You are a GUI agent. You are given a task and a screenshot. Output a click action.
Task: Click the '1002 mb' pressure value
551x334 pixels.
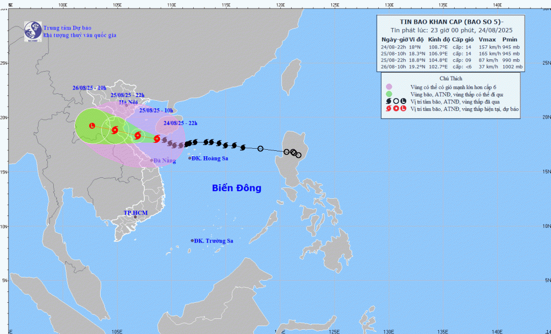click(512, 66)
